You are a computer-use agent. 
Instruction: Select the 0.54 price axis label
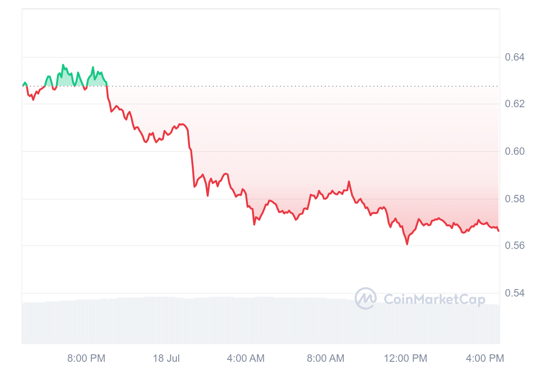pos(515,293)
